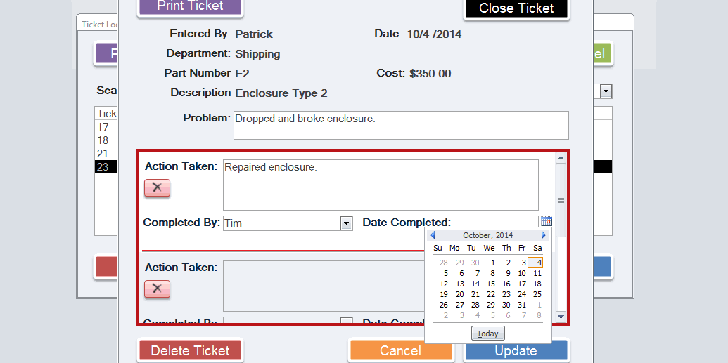
Task: Click the Close Ticket button
Action: (516, 8)
